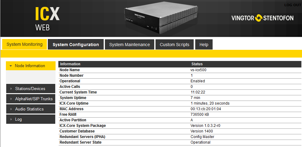Select the MAC Address value 00:13:cb:20:01:04
The width and height of the screenshot is (302, 147).
[206, 109]
